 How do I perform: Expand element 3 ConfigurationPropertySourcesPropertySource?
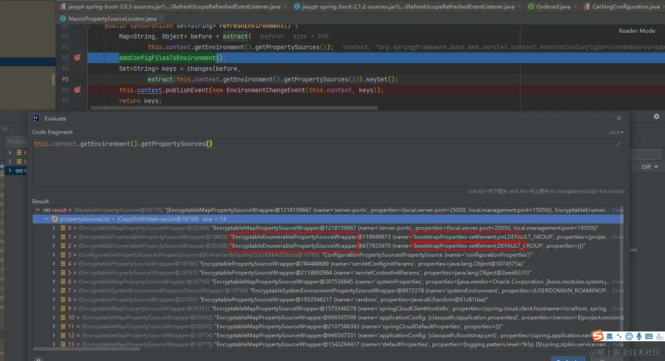pyautogui.click(x=55, y=255)
